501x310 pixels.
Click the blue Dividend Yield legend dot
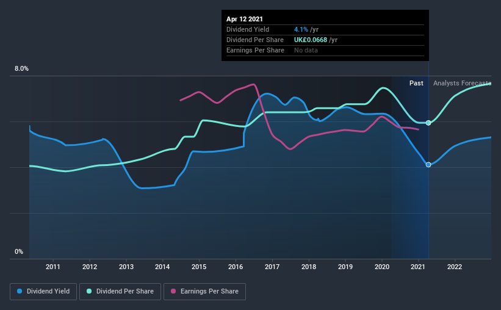tap(20, 291)
